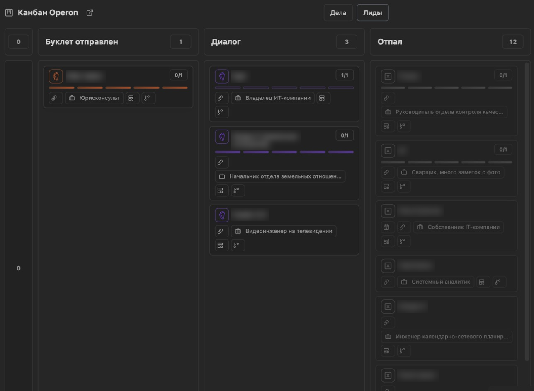Open the branch icon on Владелец ИТ-компании card
Image resolution: width=534 pixels, height=391 pixels.
[x=222, y=112]
